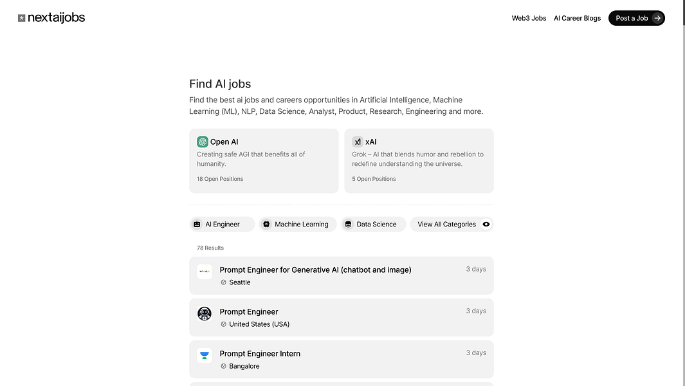
Task: Click the arrow icon inside Post a Job
Action: [656, 18]
